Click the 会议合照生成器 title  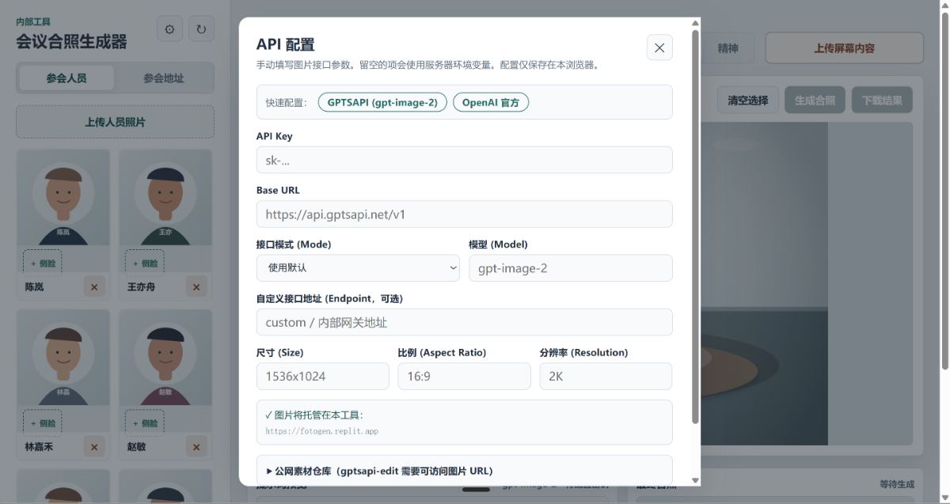pos(71,41)
